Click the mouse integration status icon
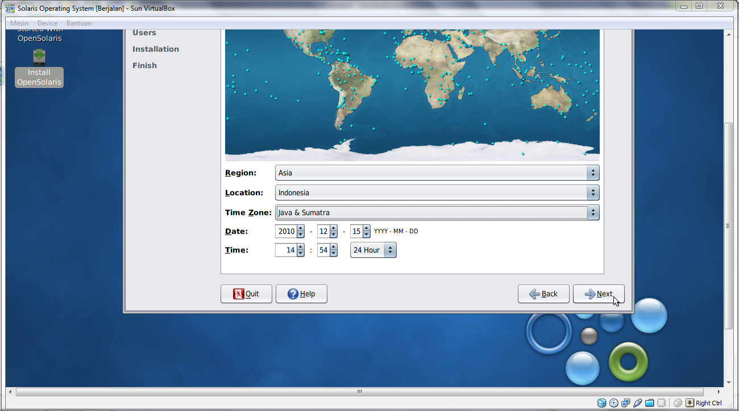Screen dimensions: 739x411 click(x=678, y=403)
